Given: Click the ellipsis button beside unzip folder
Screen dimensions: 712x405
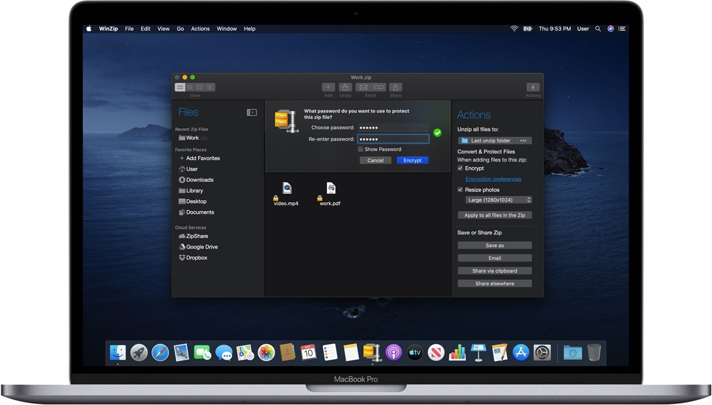Looking at the screenshot, I should (x=523, y=141).
